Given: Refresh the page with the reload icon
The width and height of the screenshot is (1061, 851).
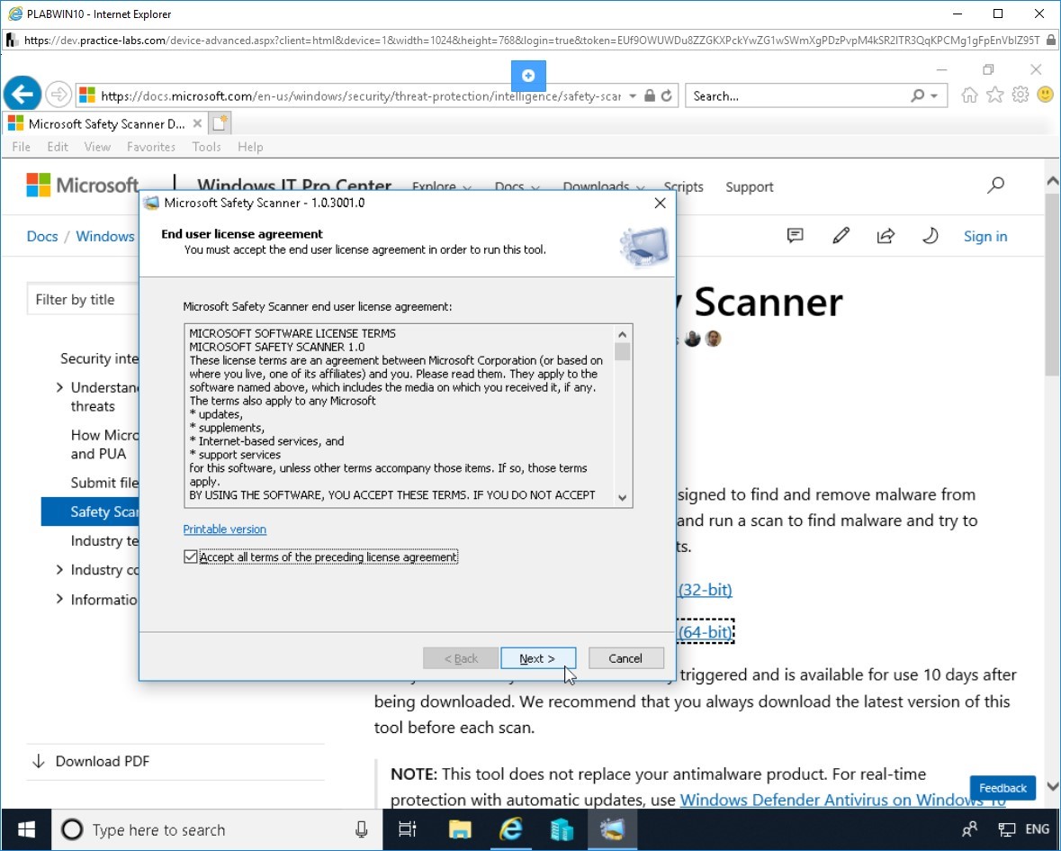Looking at the screenshot, I should pos(667,96).
